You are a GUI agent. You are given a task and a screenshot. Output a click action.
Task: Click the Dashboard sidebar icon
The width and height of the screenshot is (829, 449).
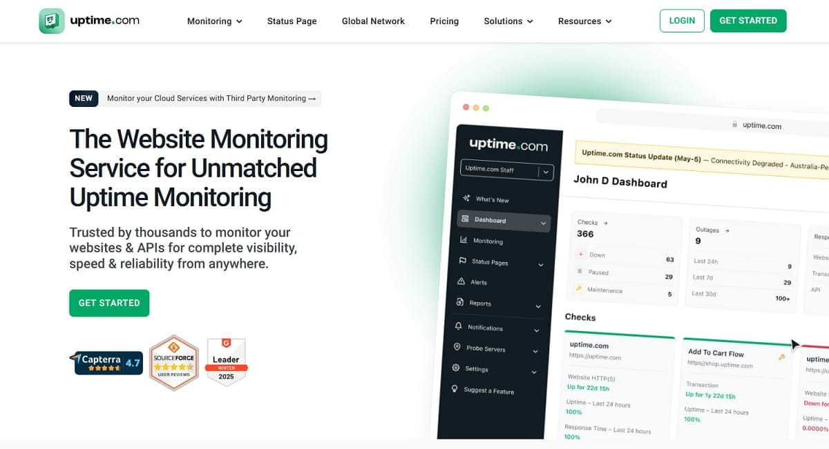(465, 219)
